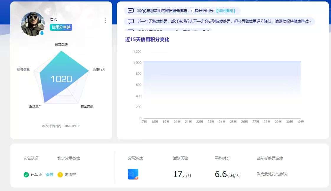Screen dimensions: 331x191
Task: Click the 17日 label on the chart axis
Action: pyautogui.click(x=143, y=122)
